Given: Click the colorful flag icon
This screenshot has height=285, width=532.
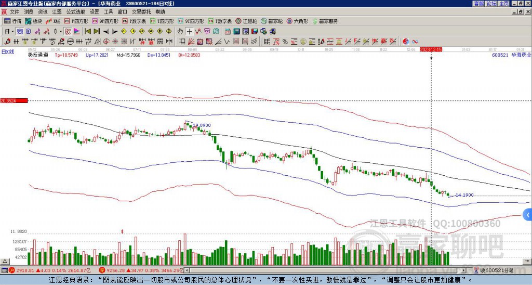Looking at the screenshot, I should 77,32.
